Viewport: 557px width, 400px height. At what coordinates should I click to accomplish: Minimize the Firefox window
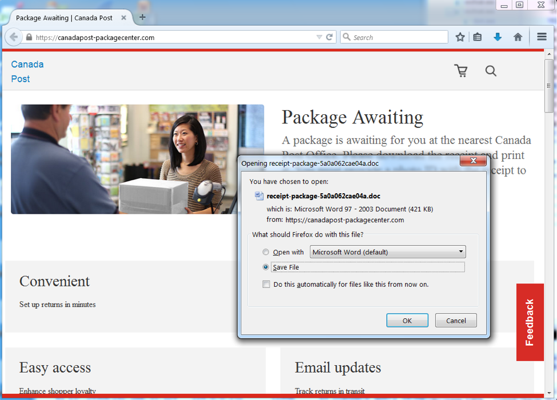504,5
